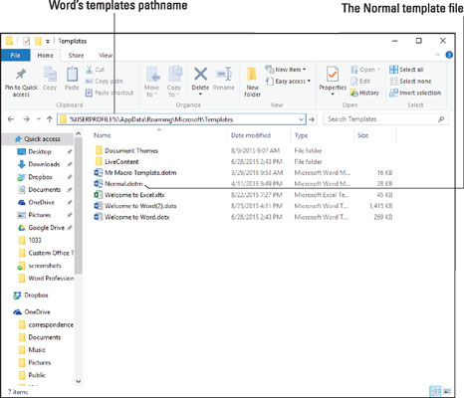Open the screenshots folder
This screenshot has height=398, width=464.
point(40,266)
